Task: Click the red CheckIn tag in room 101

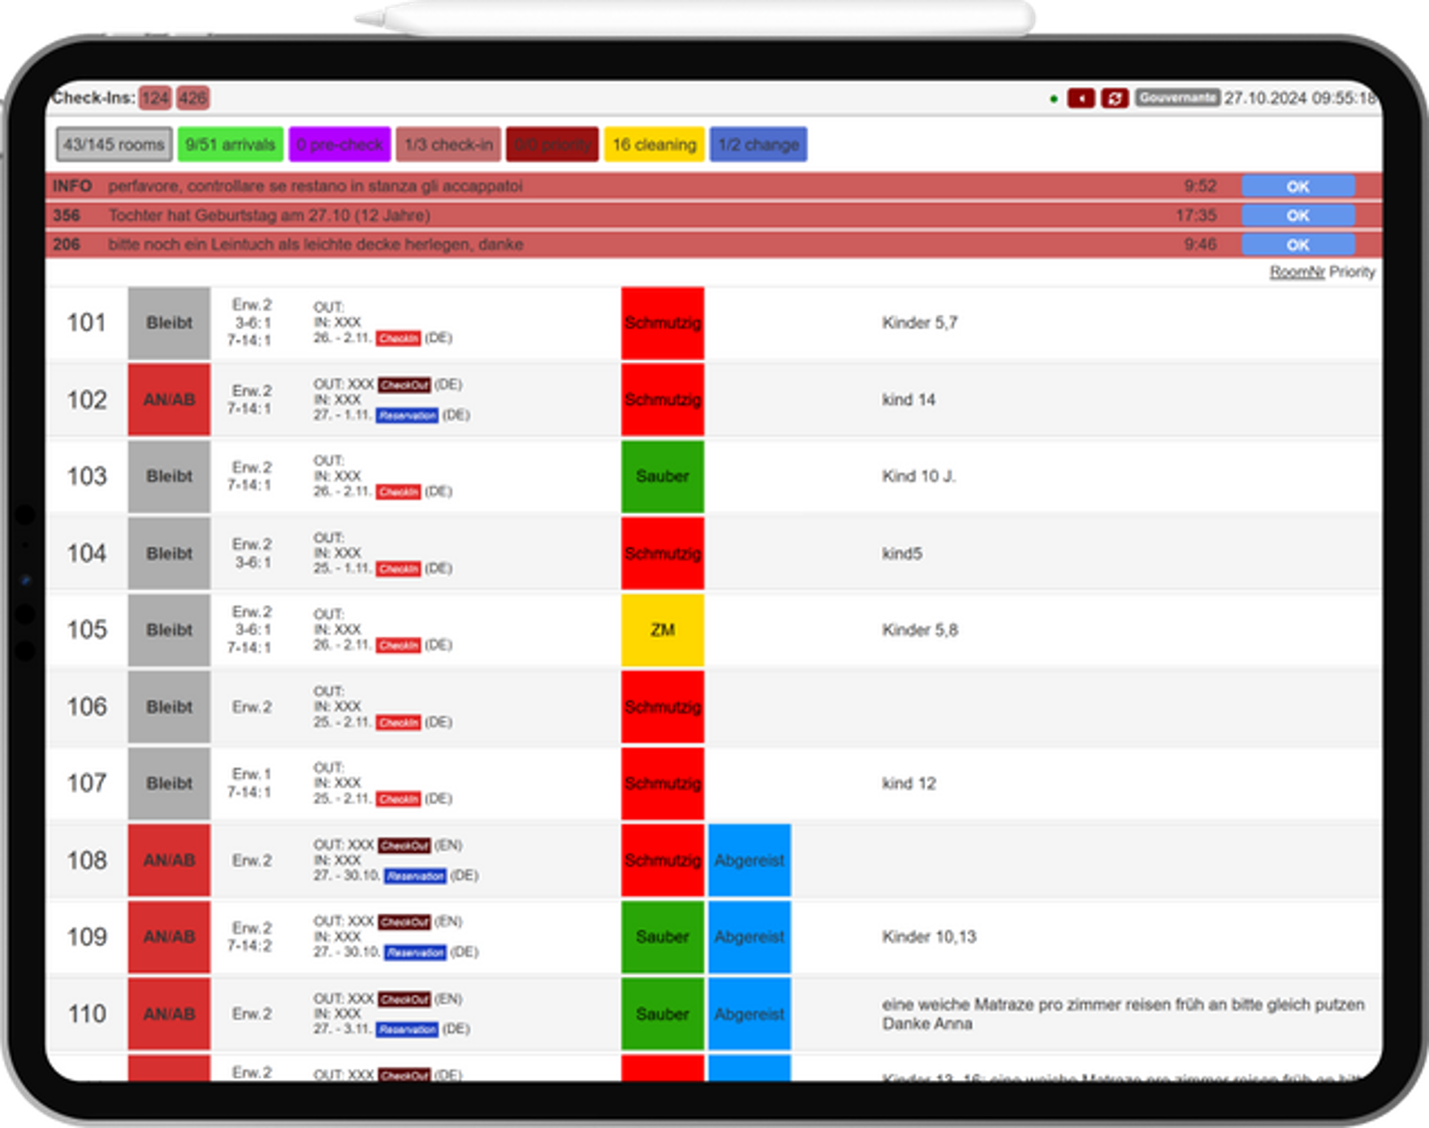Action: coord(398,338)
